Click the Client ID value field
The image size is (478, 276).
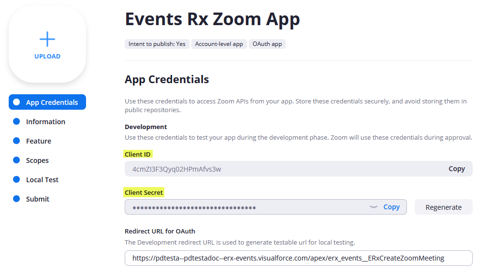tap(280, 169)
